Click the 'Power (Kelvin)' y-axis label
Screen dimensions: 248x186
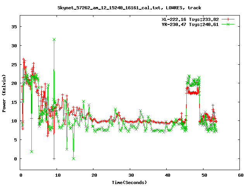4,93
